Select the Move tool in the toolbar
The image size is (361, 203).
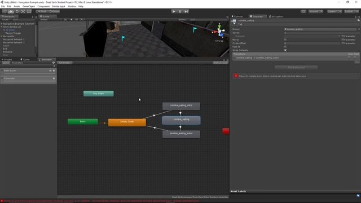pos(11,11)
